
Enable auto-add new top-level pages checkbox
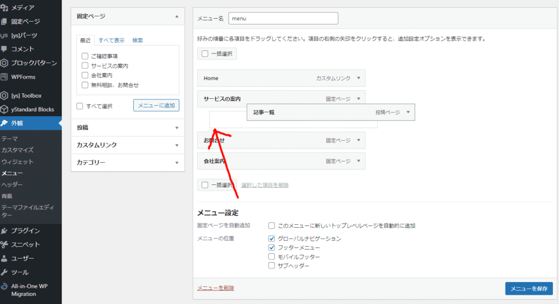point(271,225)
